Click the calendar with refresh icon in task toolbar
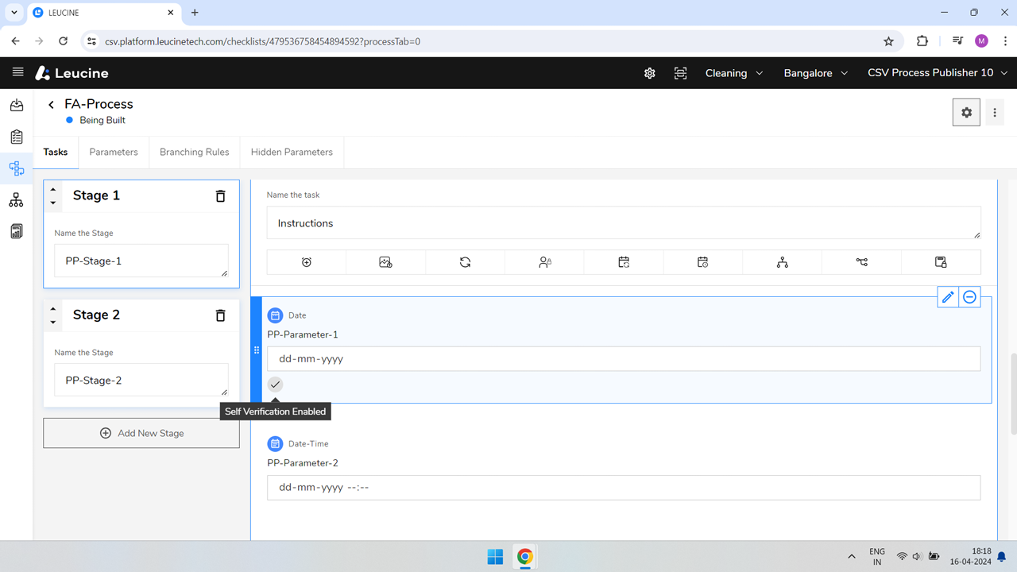The height and width of the screenshot is (572, 1017). pyautogui.click(x=624, y=262)
